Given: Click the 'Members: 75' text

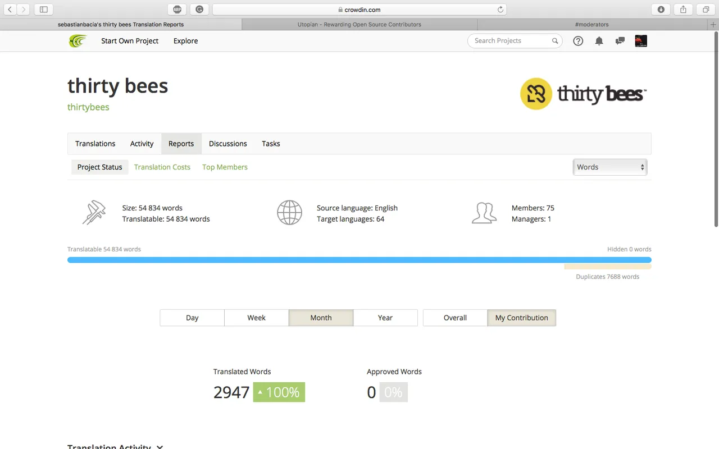Looking at the screenshot, I should click(533, 208).
